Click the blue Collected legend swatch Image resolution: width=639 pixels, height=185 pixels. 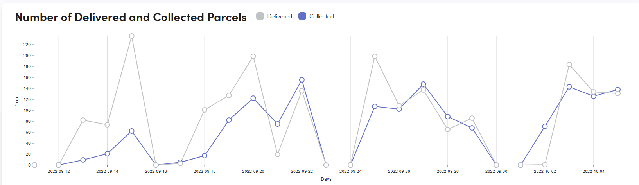click(302, 16)
